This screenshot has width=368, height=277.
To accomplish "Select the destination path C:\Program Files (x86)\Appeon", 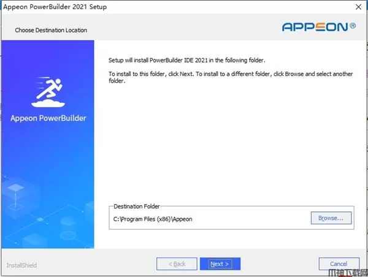I will [153, 219].
